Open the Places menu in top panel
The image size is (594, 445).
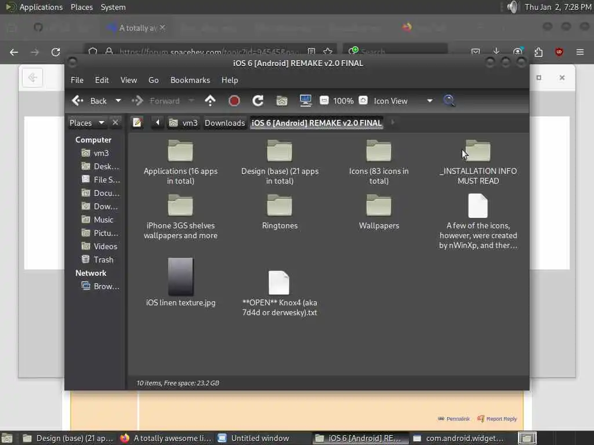[x=81, y=7]
